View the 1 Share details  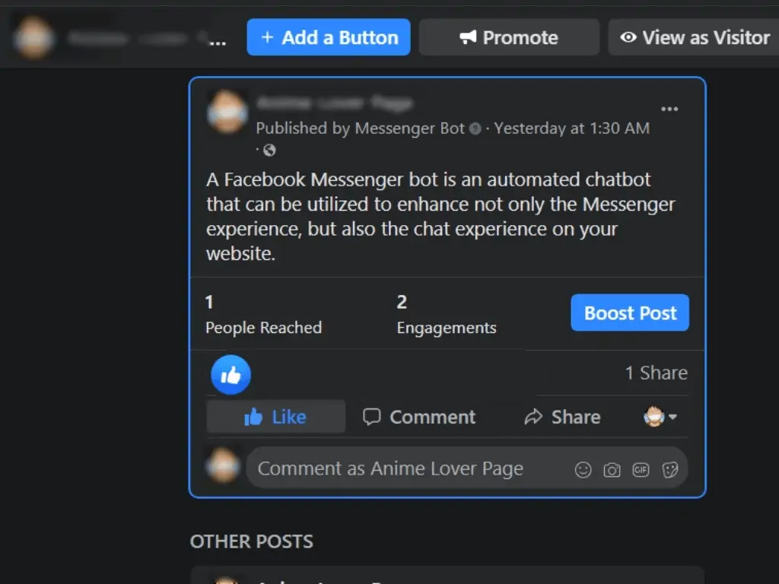click(657, 373)
